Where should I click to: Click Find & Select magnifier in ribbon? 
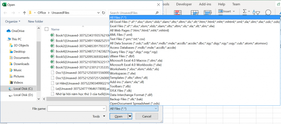click(268, 13)
